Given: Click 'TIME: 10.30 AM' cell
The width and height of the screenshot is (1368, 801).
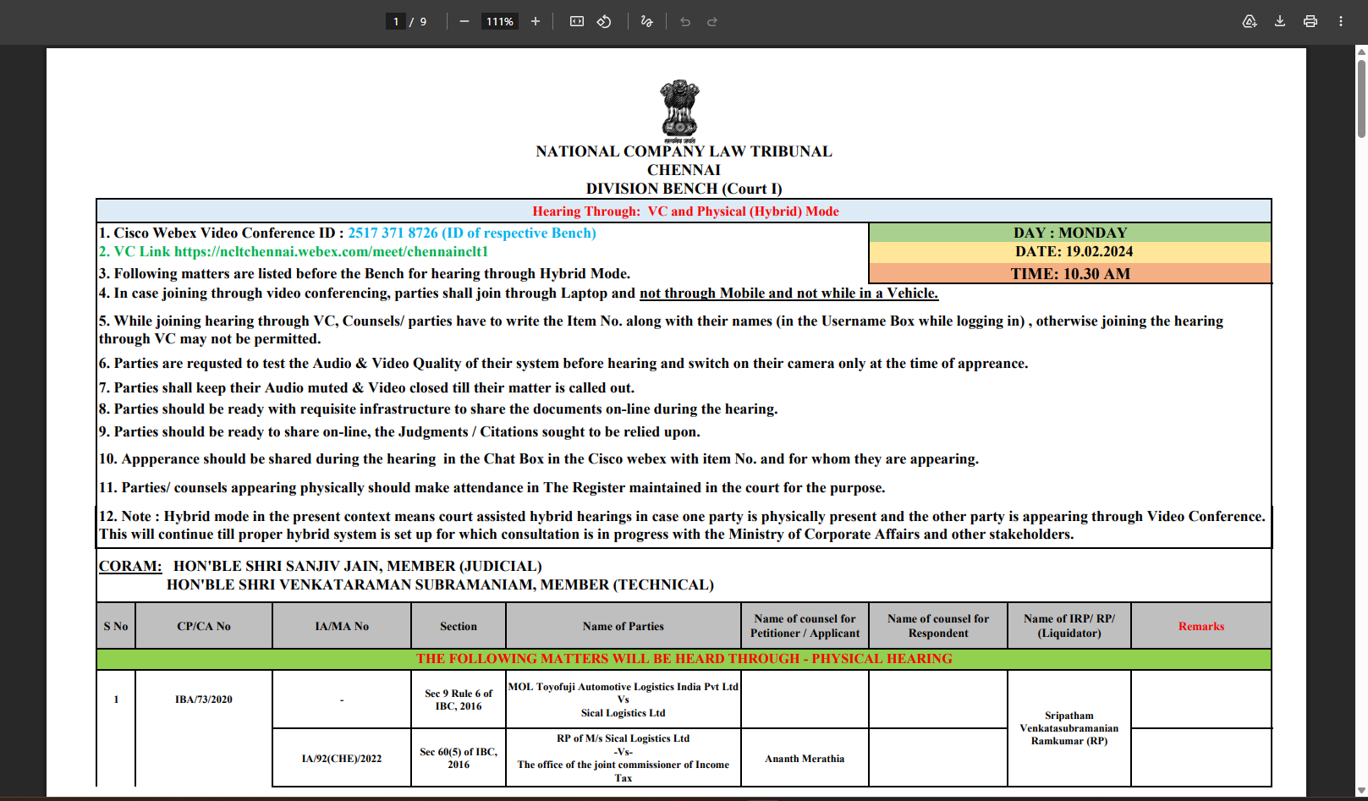Looking at the screenshot, I should [x=1070, y=273].
